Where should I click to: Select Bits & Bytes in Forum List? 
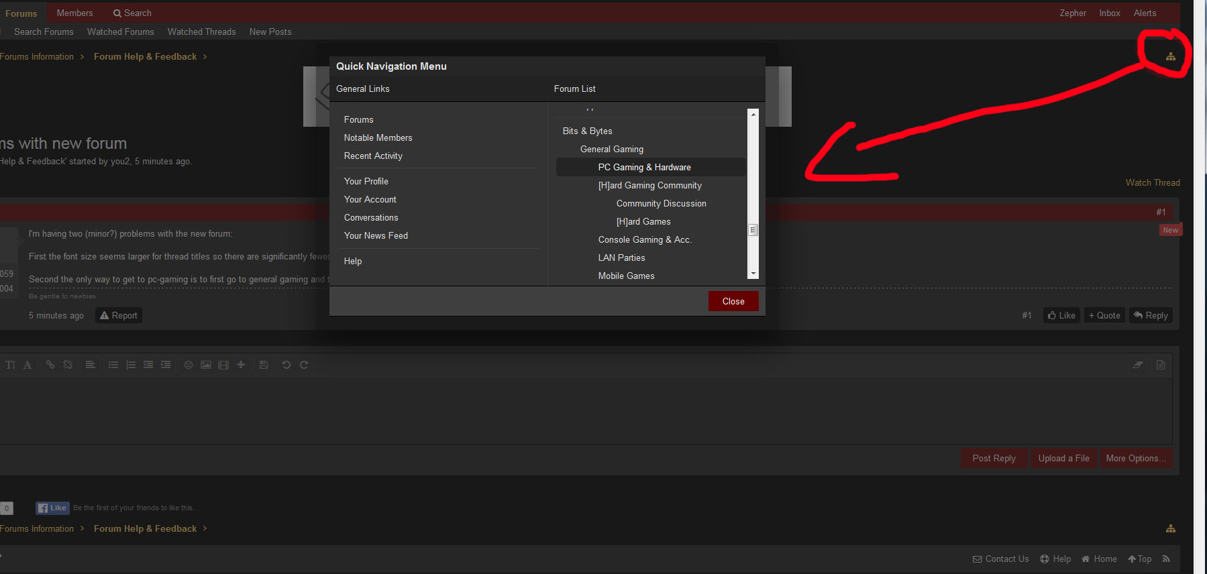pos(588,131)
